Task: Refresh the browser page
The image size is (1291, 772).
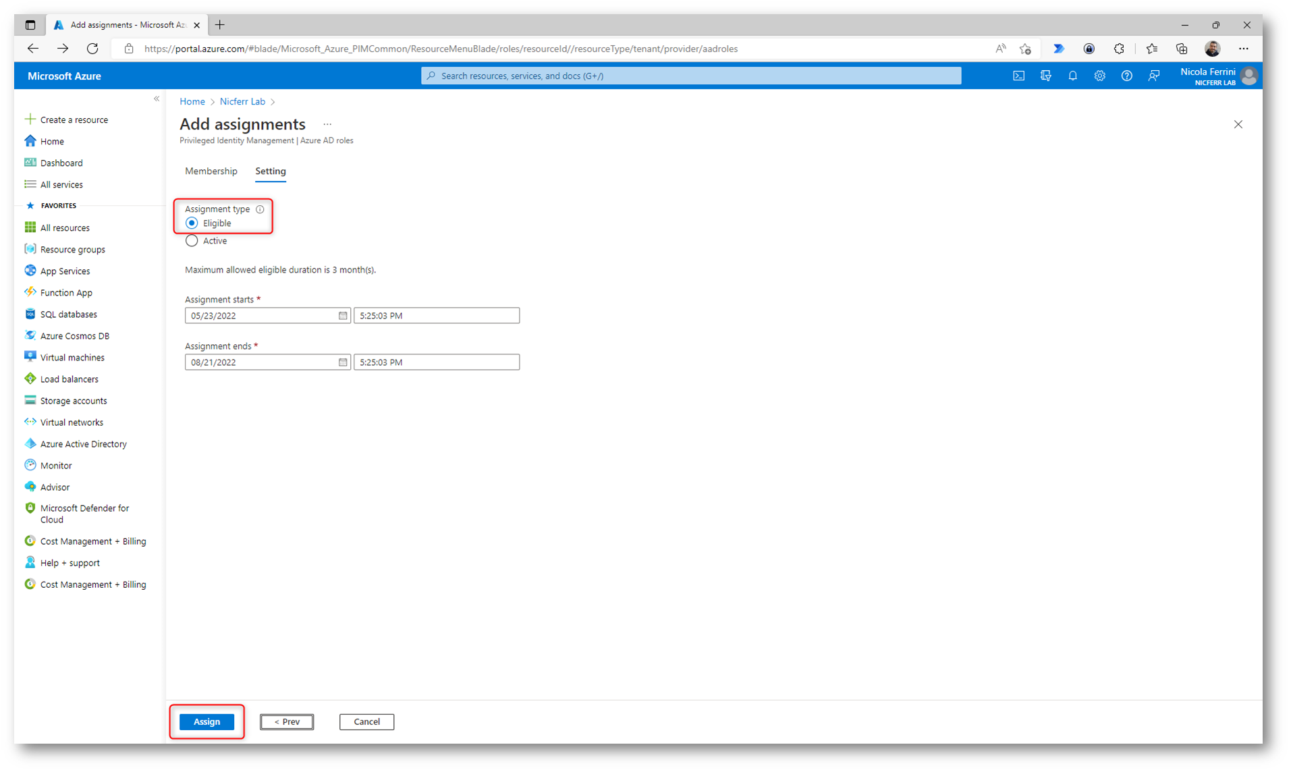Action: click(92, 49)
